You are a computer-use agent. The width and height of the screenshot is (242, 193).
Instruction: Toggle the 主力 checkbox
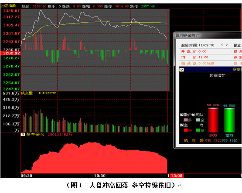182,125
